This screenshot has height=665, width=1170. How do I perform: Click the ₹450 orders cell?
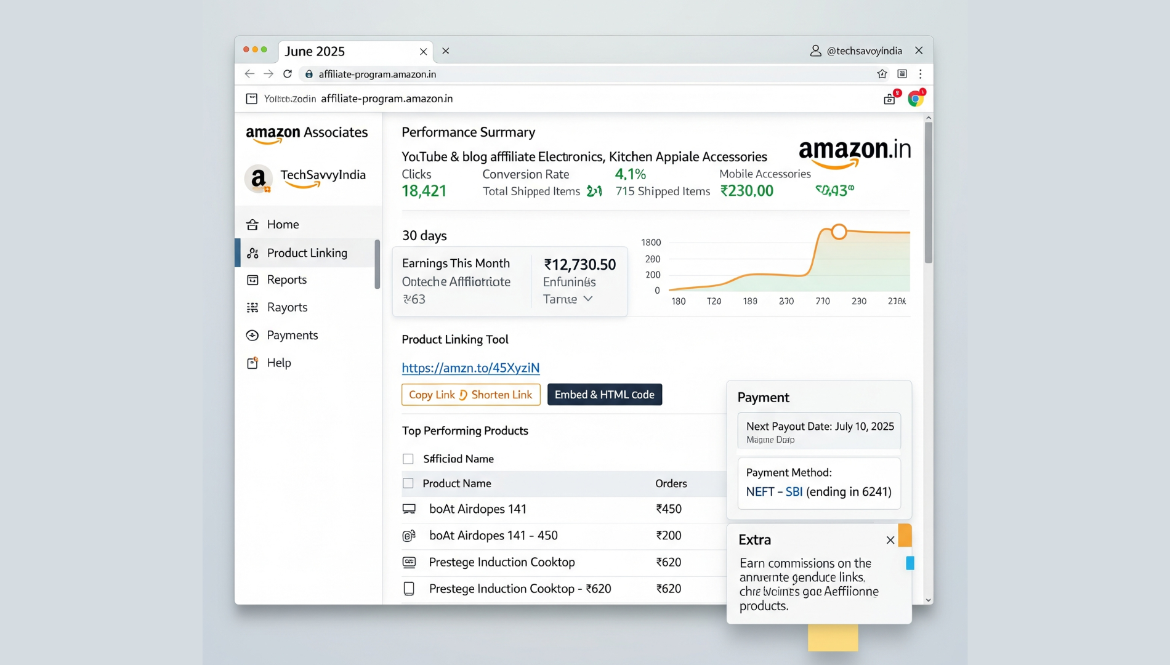coord(668,509)
